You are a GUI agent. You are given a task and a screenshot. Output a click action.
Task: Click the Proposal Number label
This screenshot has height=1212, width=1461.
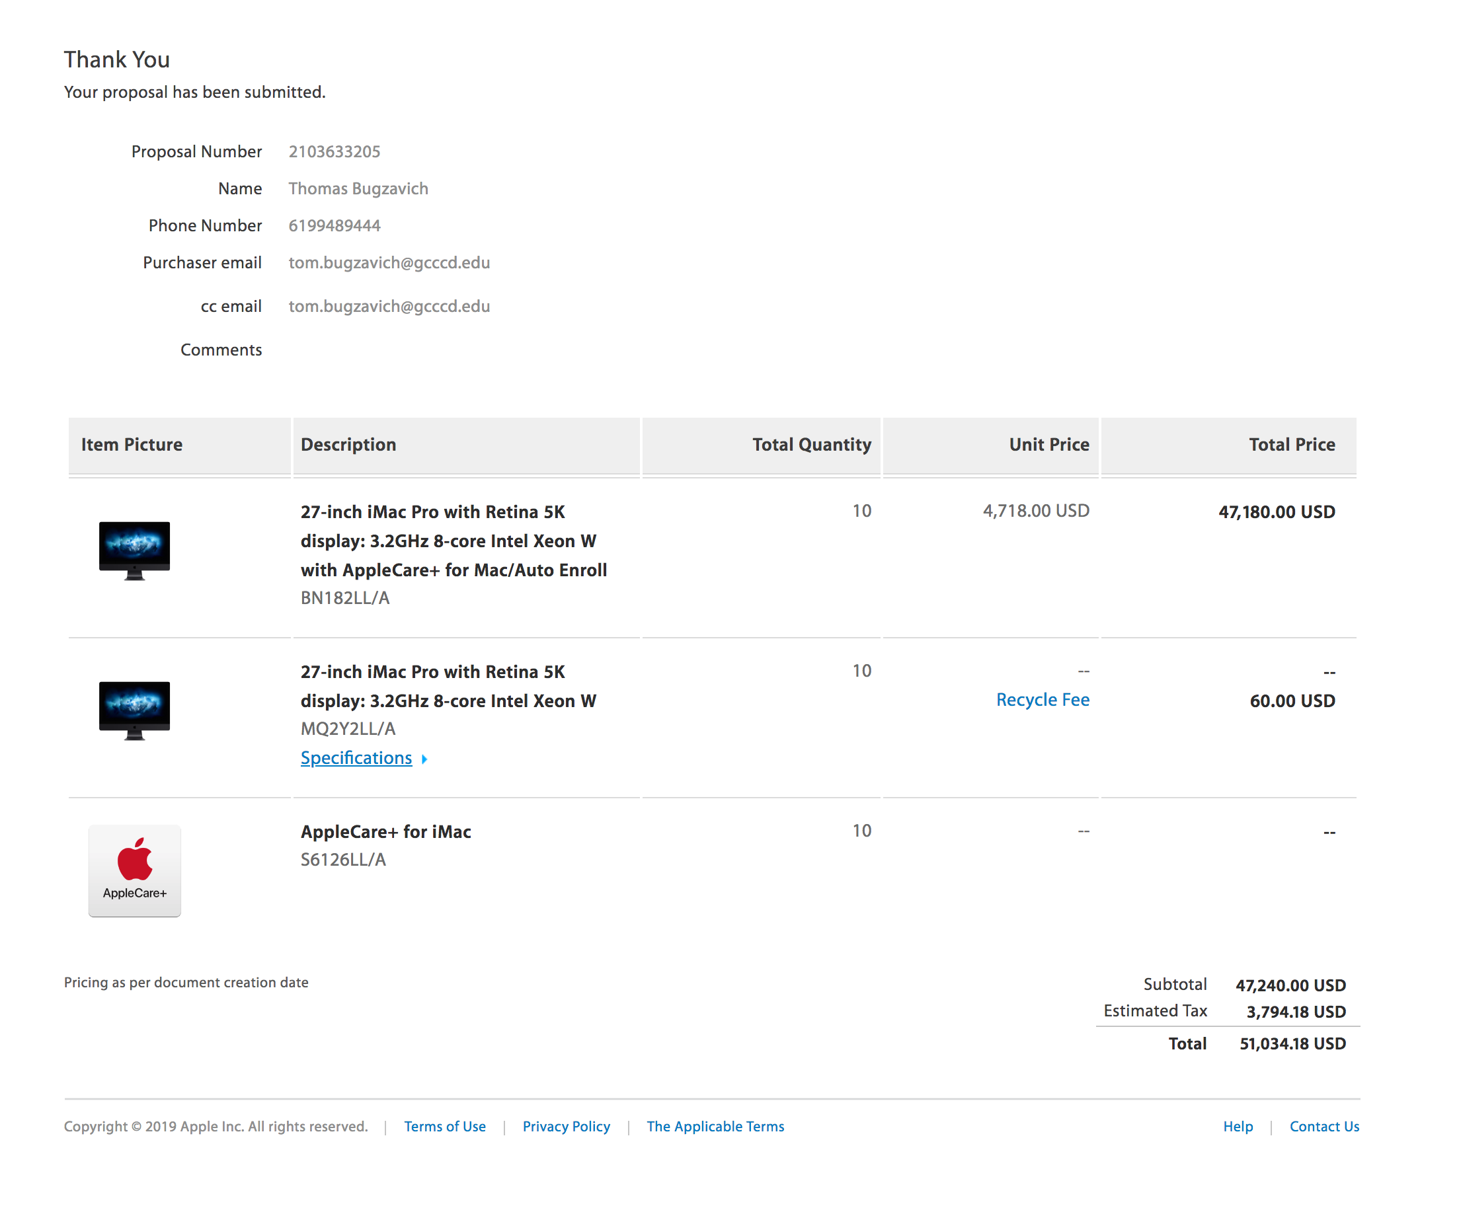click(197, 151)
